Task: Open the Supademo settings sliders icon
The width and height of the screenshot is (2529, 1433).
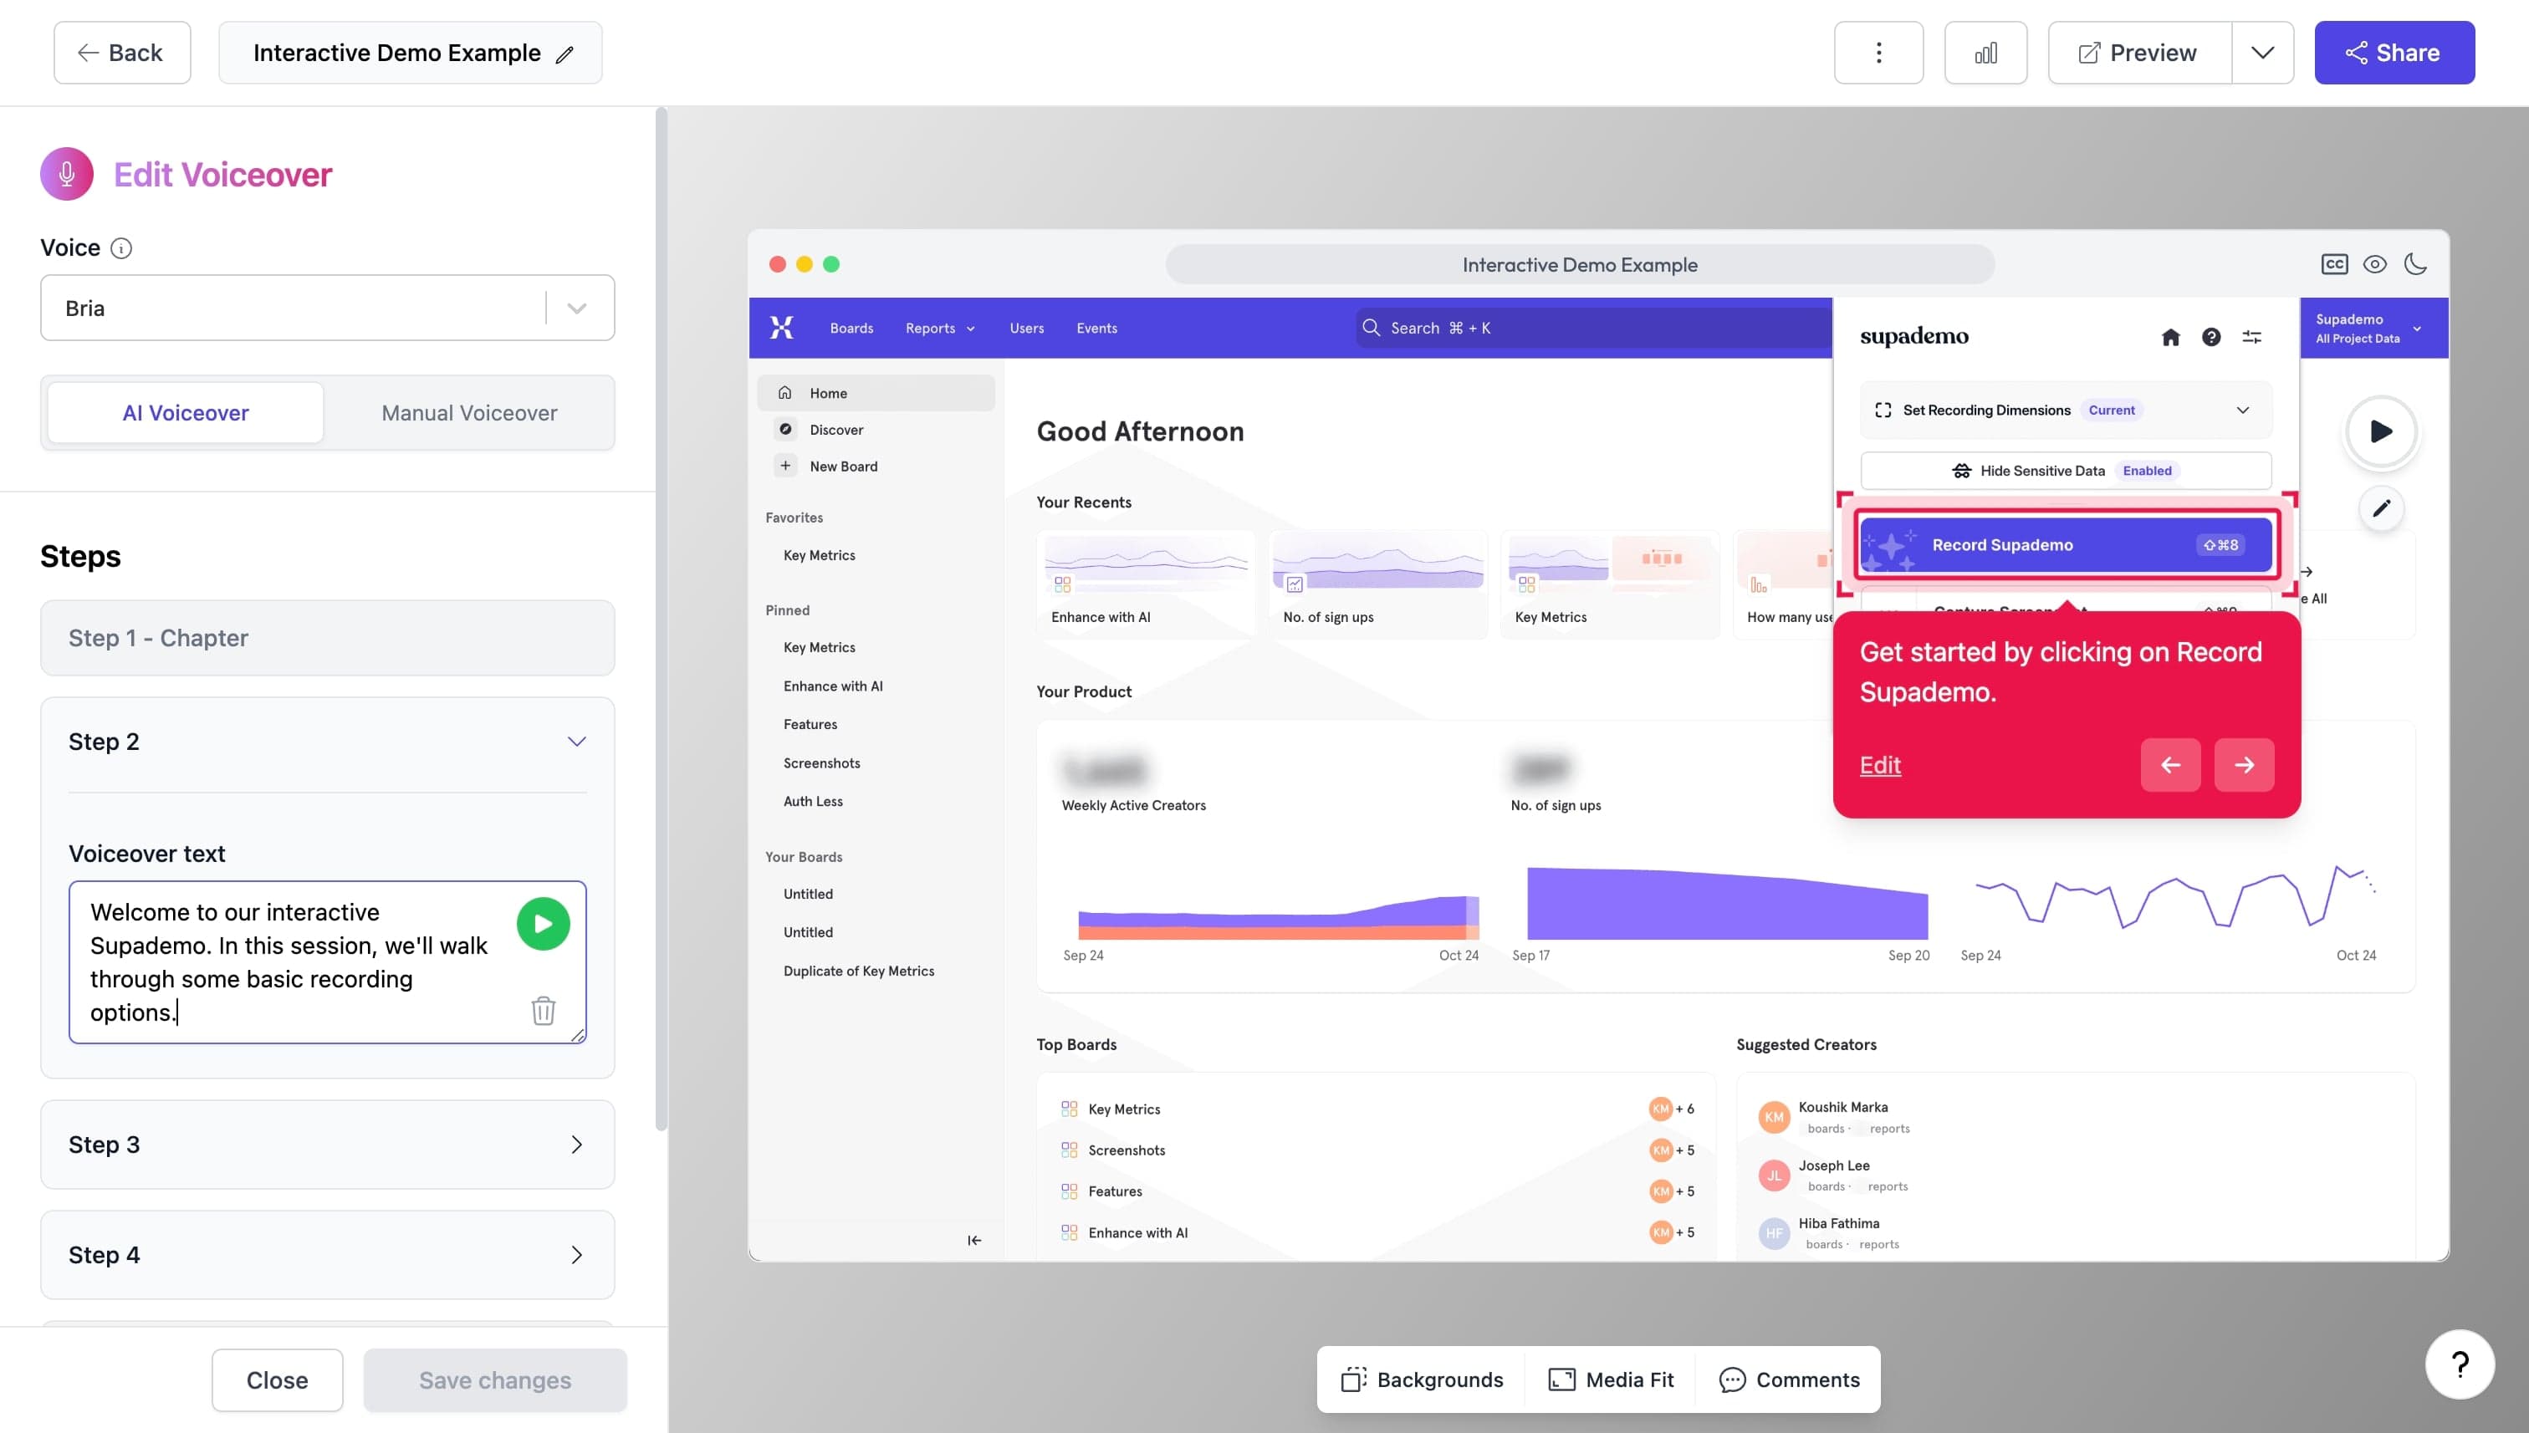Action: pyautogui.click(x=2251, y=338)
